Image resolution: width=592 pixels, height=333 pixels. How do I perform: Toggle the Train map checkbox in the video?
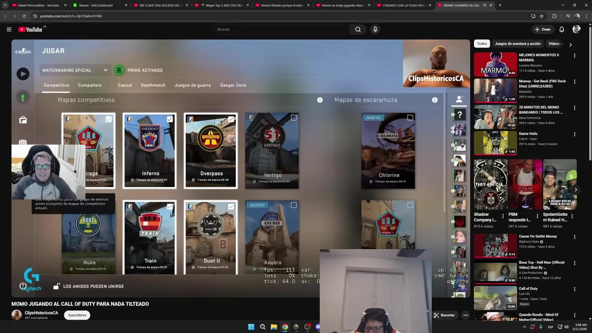coord(170,206)
